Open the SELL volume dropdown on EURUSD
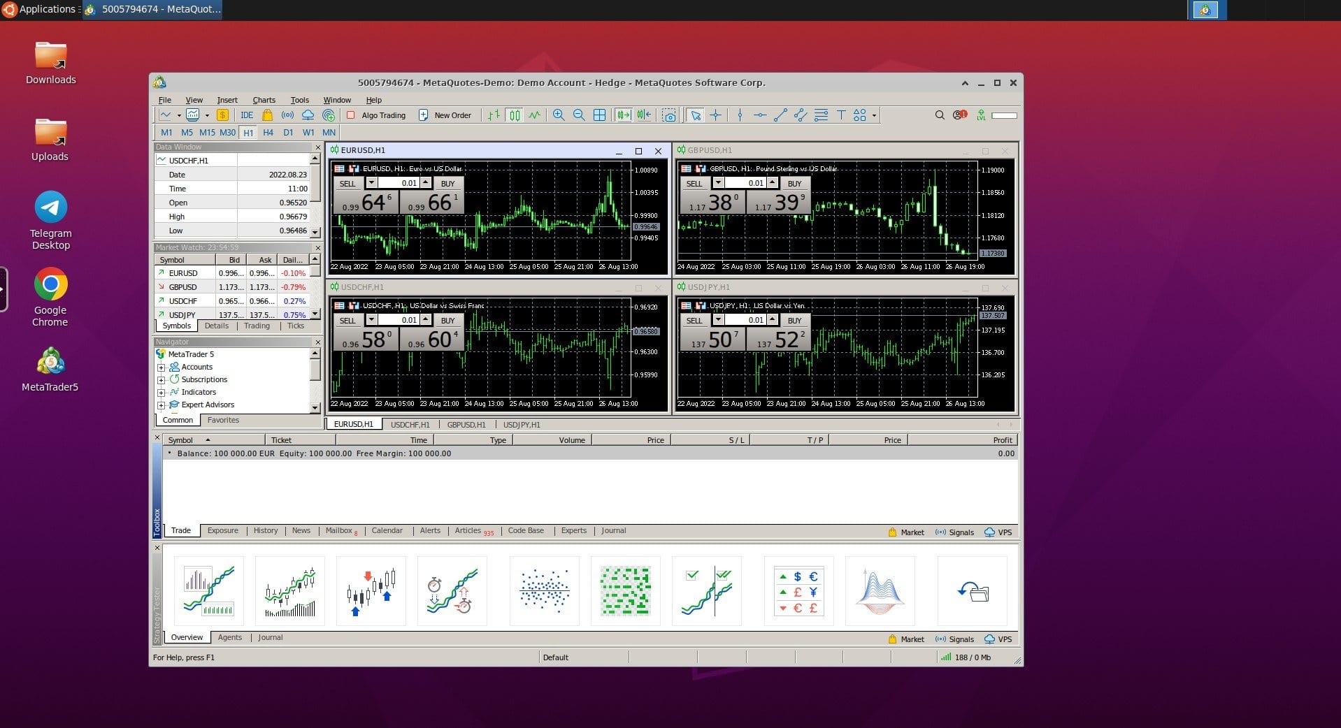Screen dimensions: 1341x728 tap(371, 182)
